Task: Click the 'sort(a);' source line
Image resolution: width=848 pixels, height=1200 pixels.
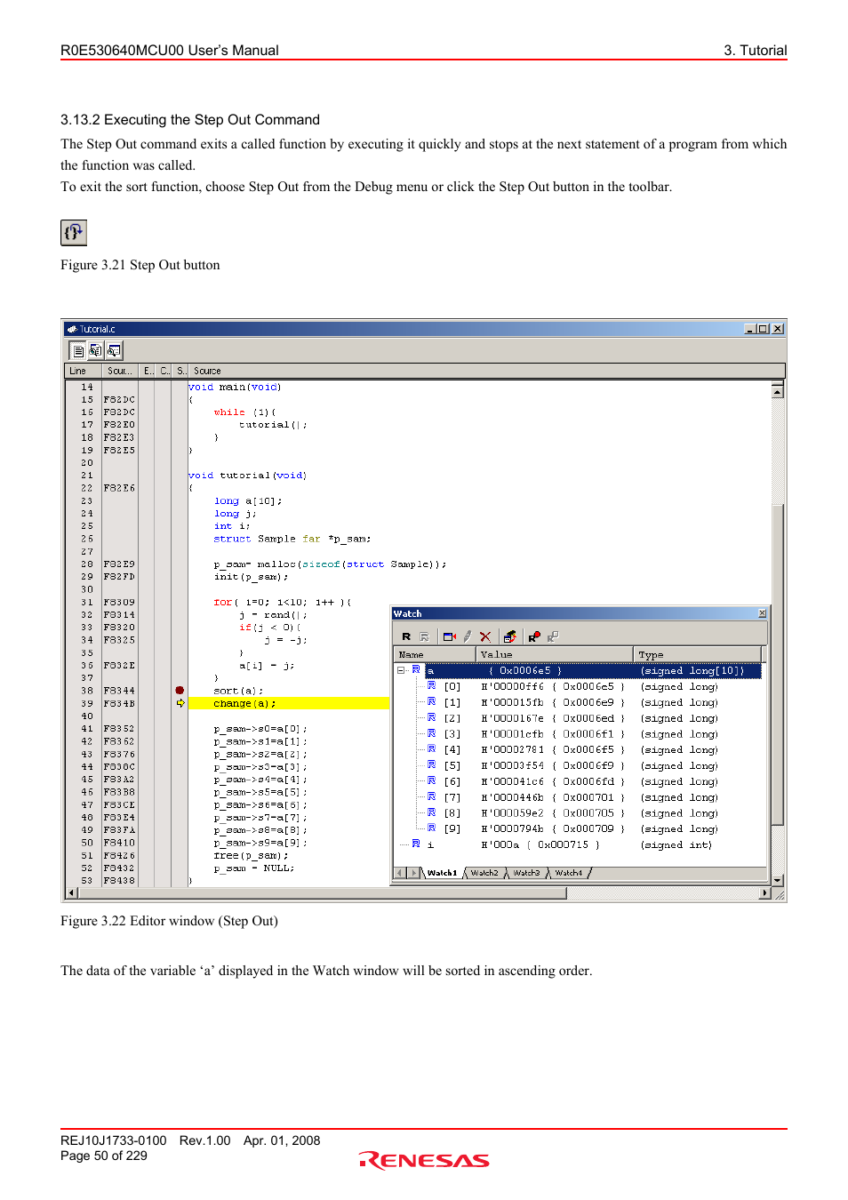Action: (238, 691)
